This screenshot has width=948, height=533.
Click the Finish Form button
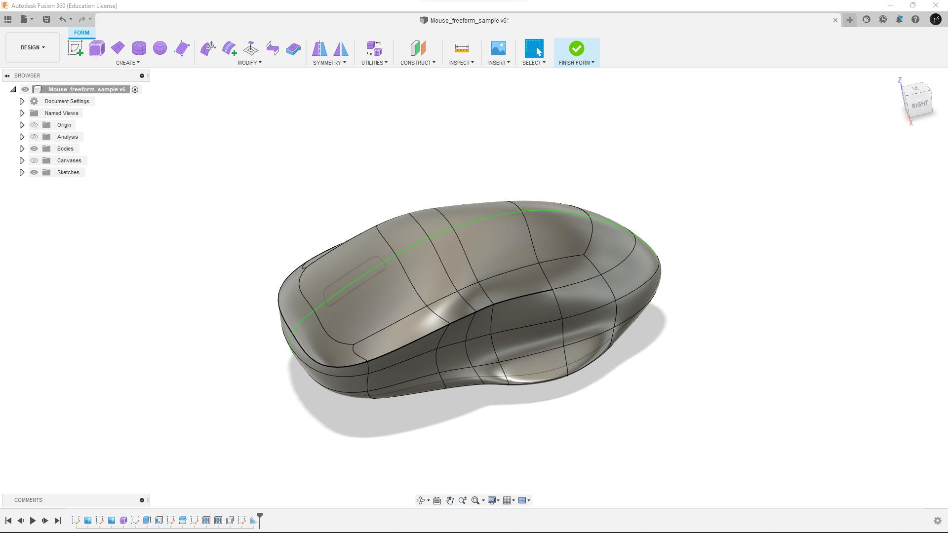(x=576, y=48)
